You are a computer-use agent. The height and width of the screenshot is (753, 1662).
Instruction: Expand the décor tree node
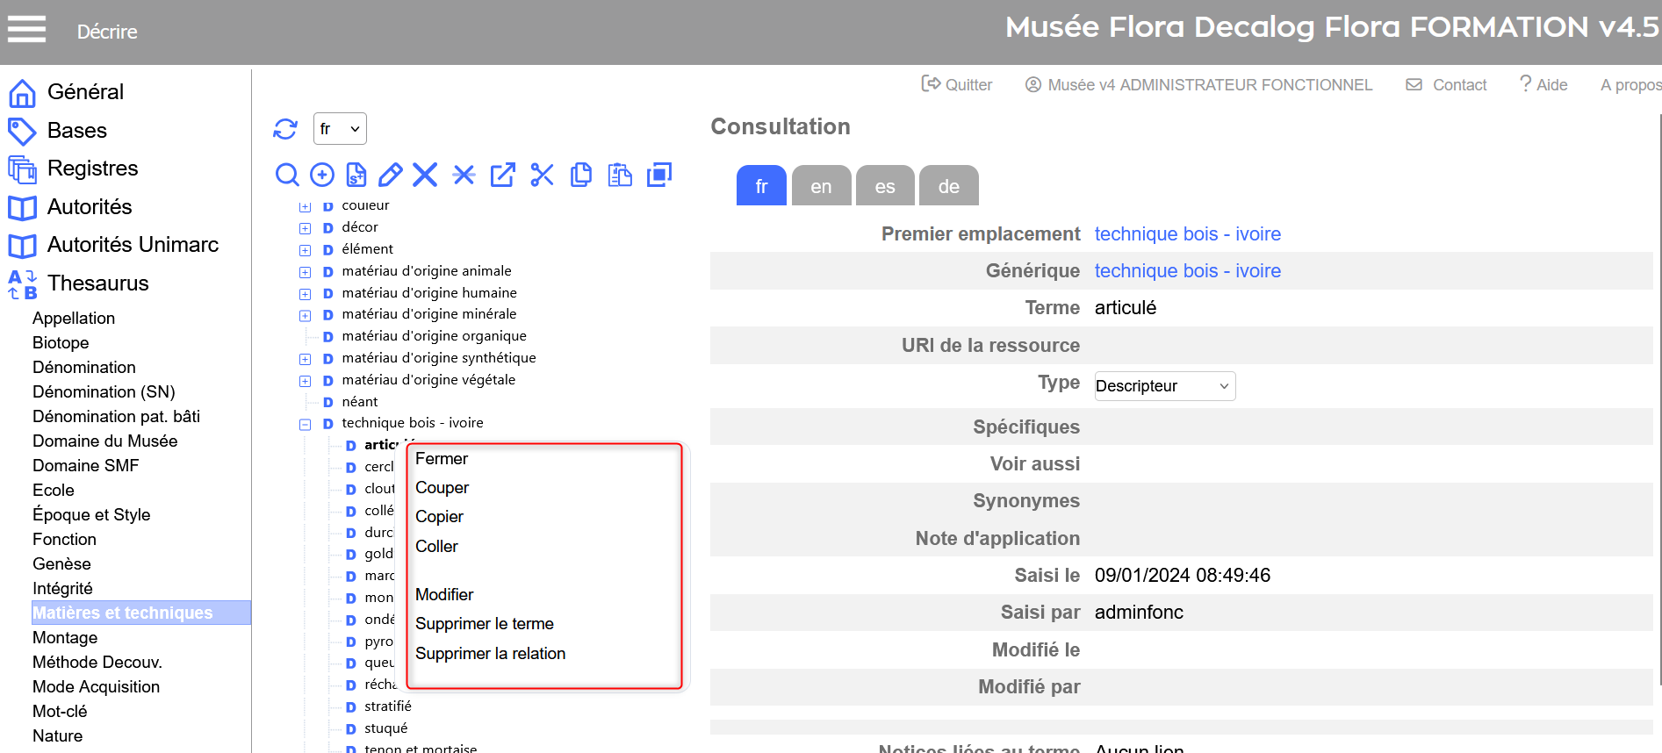[x=305, y=228]
